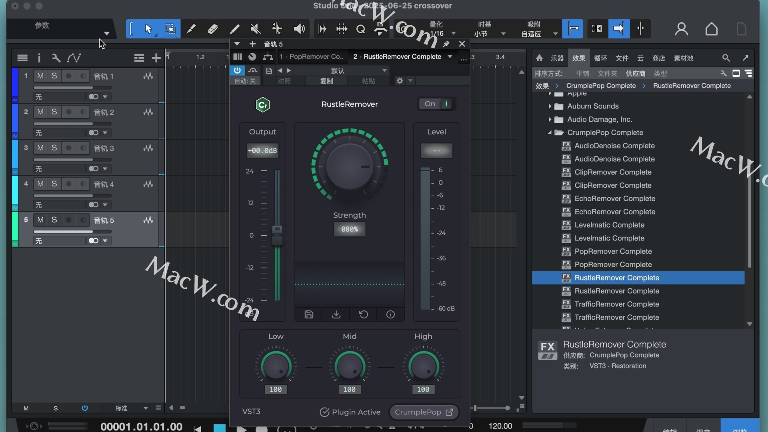This screenshot has width=768, height=432.
Task: Select the Listen speaker tool
Action: tap(299, 29)
